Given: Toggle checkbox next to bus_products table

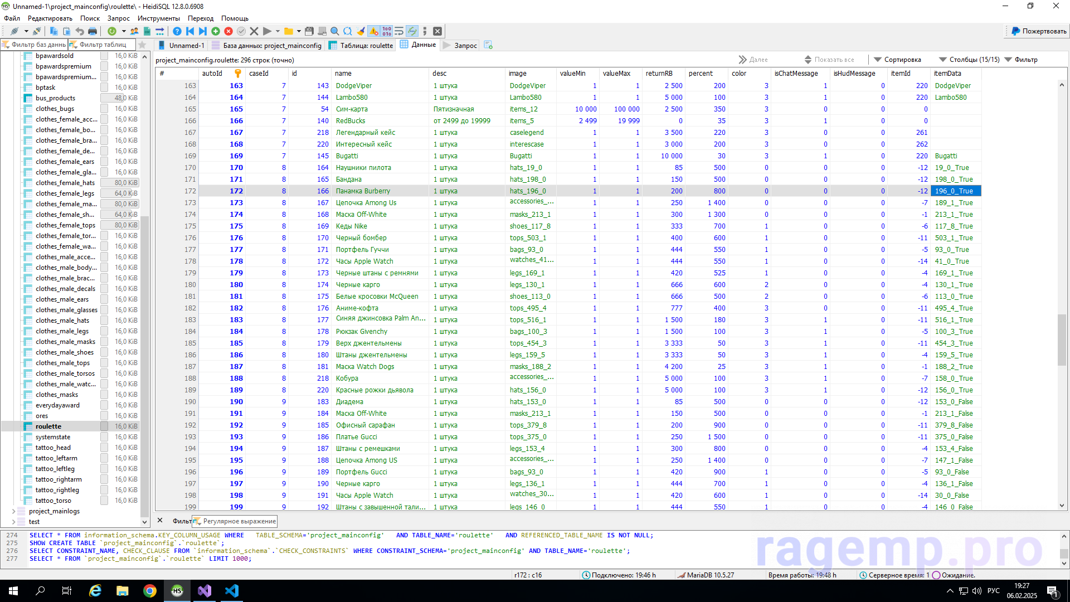Looking at the screenshot, I should click(x=104, y=98).
